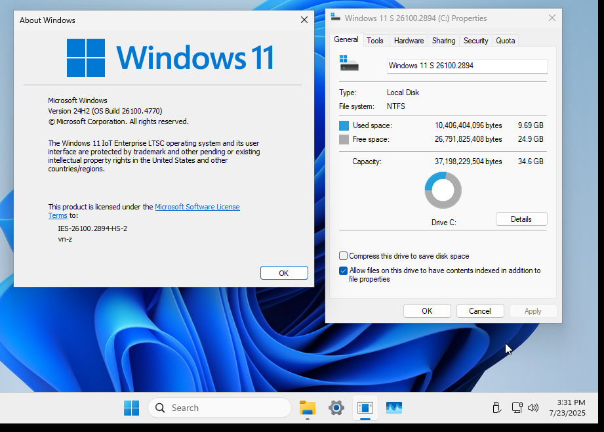This screenshot has height=432, width=604.
Task: Open the Windows Start menu
Action: tap(131, 408)
